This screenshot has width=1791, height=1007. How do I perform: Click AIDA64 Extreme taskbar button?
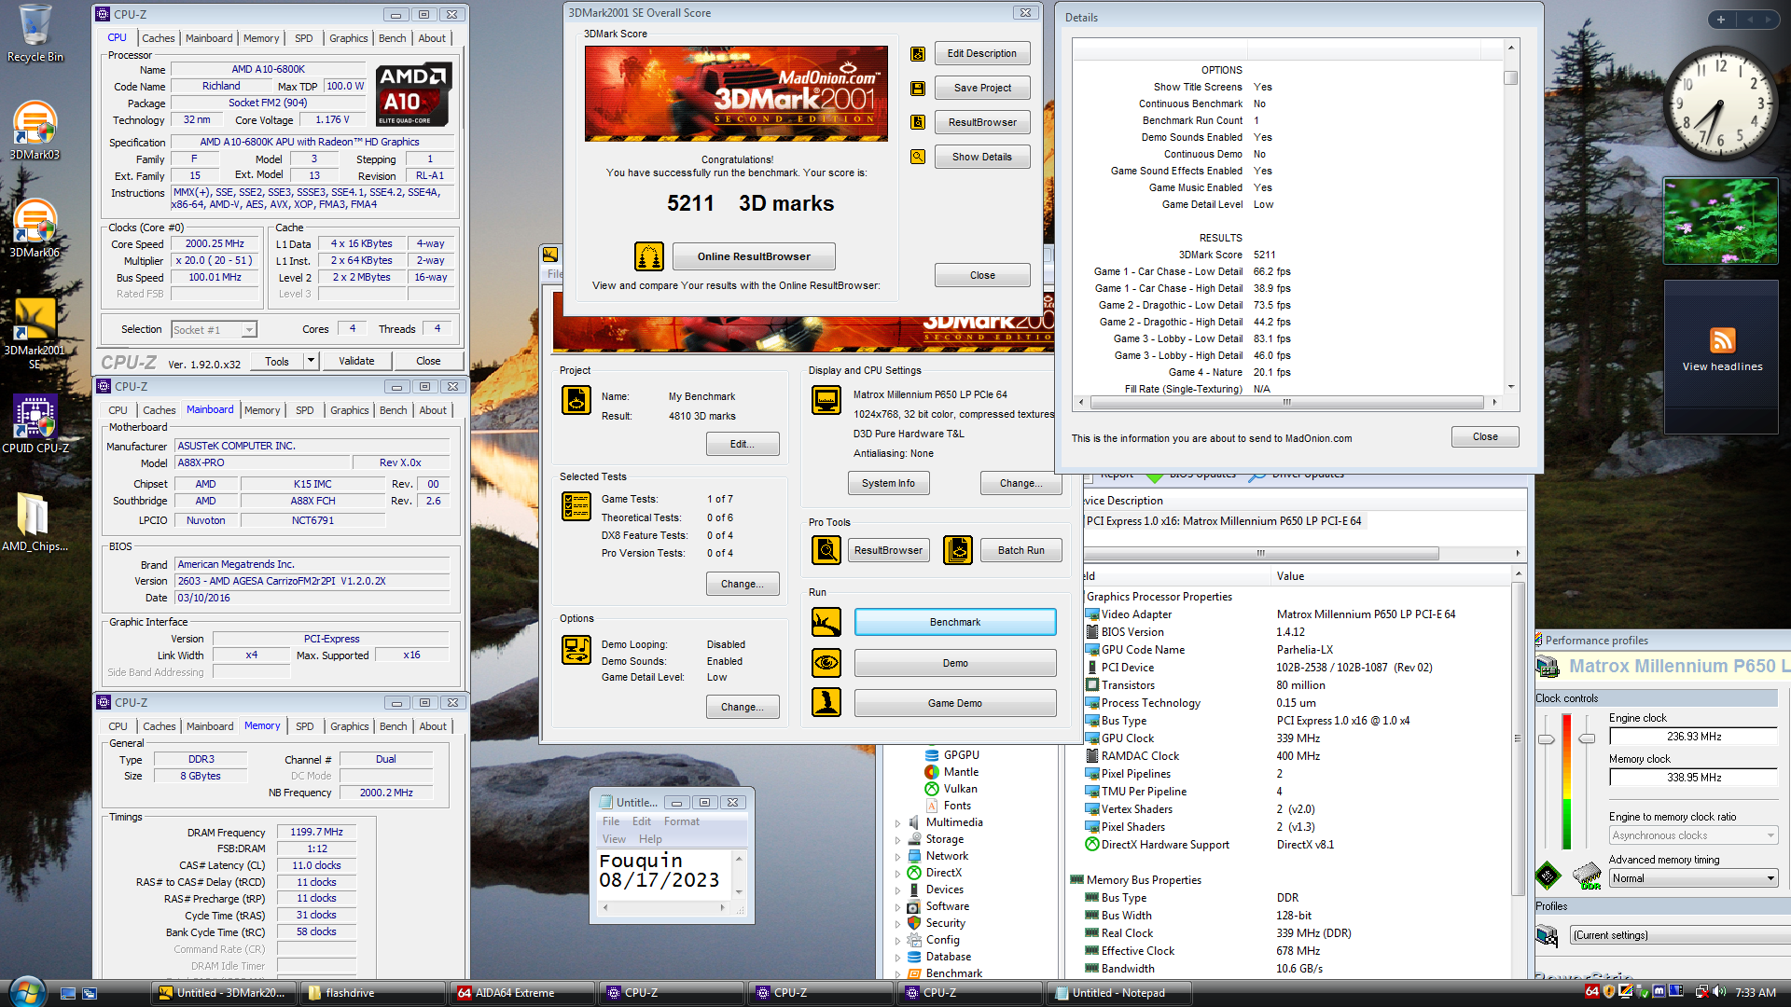522,993
